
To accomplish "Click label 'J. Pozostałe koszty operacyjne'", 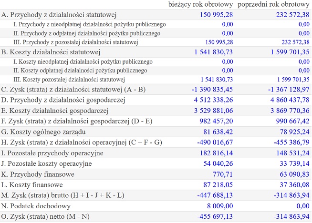I will tap(46, 164).
